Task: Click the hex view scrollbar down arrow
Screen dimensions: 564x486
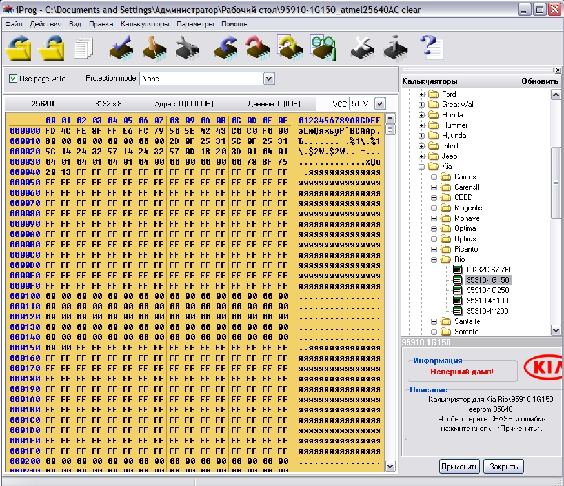Action: coord(390,465)
